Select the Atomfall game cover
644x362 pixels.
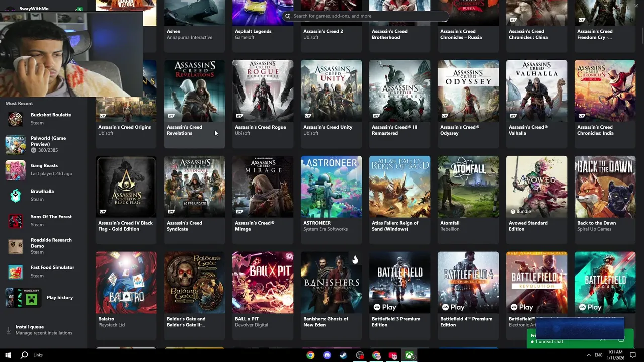[x=468, y=187]
